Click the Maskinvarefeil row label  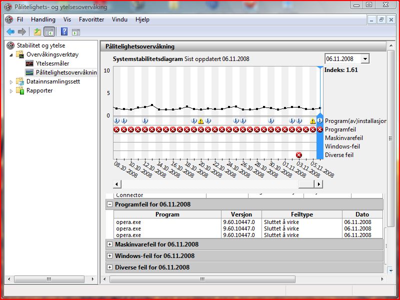tap(344, 138)
